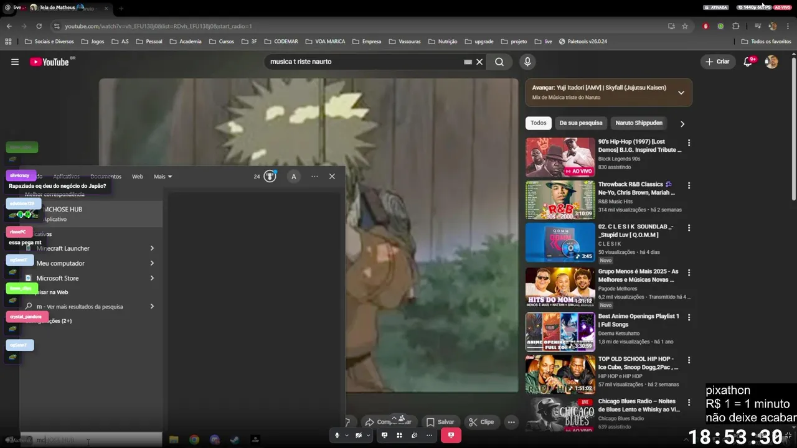
Task: Open Paletools v26.0.24 bookmark
Action: click(583, 42)
